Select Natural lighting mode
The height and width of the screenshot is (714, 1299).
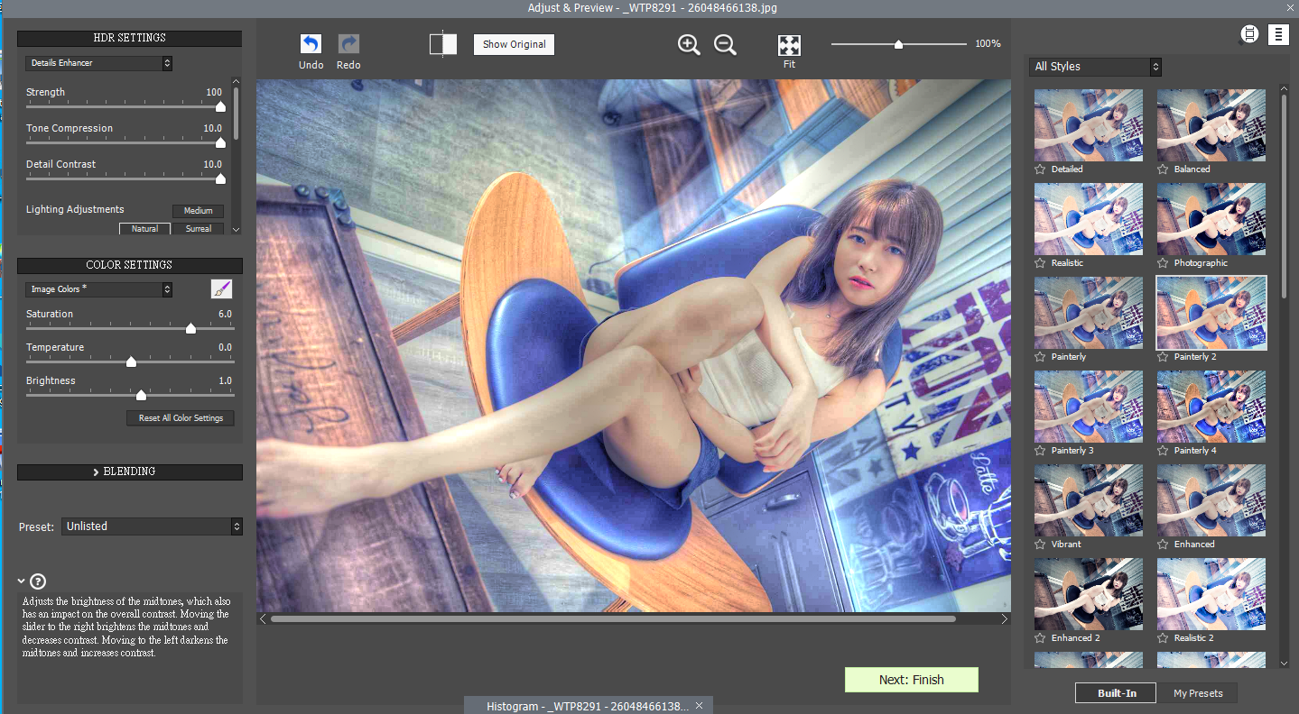coord(144,228)
